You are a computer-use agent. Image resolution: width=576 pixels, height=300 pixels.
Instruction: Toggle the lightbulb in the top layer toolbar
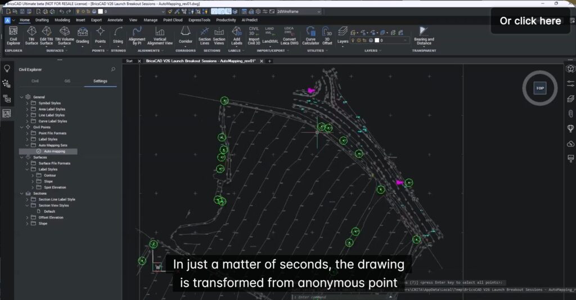point(78,11)
